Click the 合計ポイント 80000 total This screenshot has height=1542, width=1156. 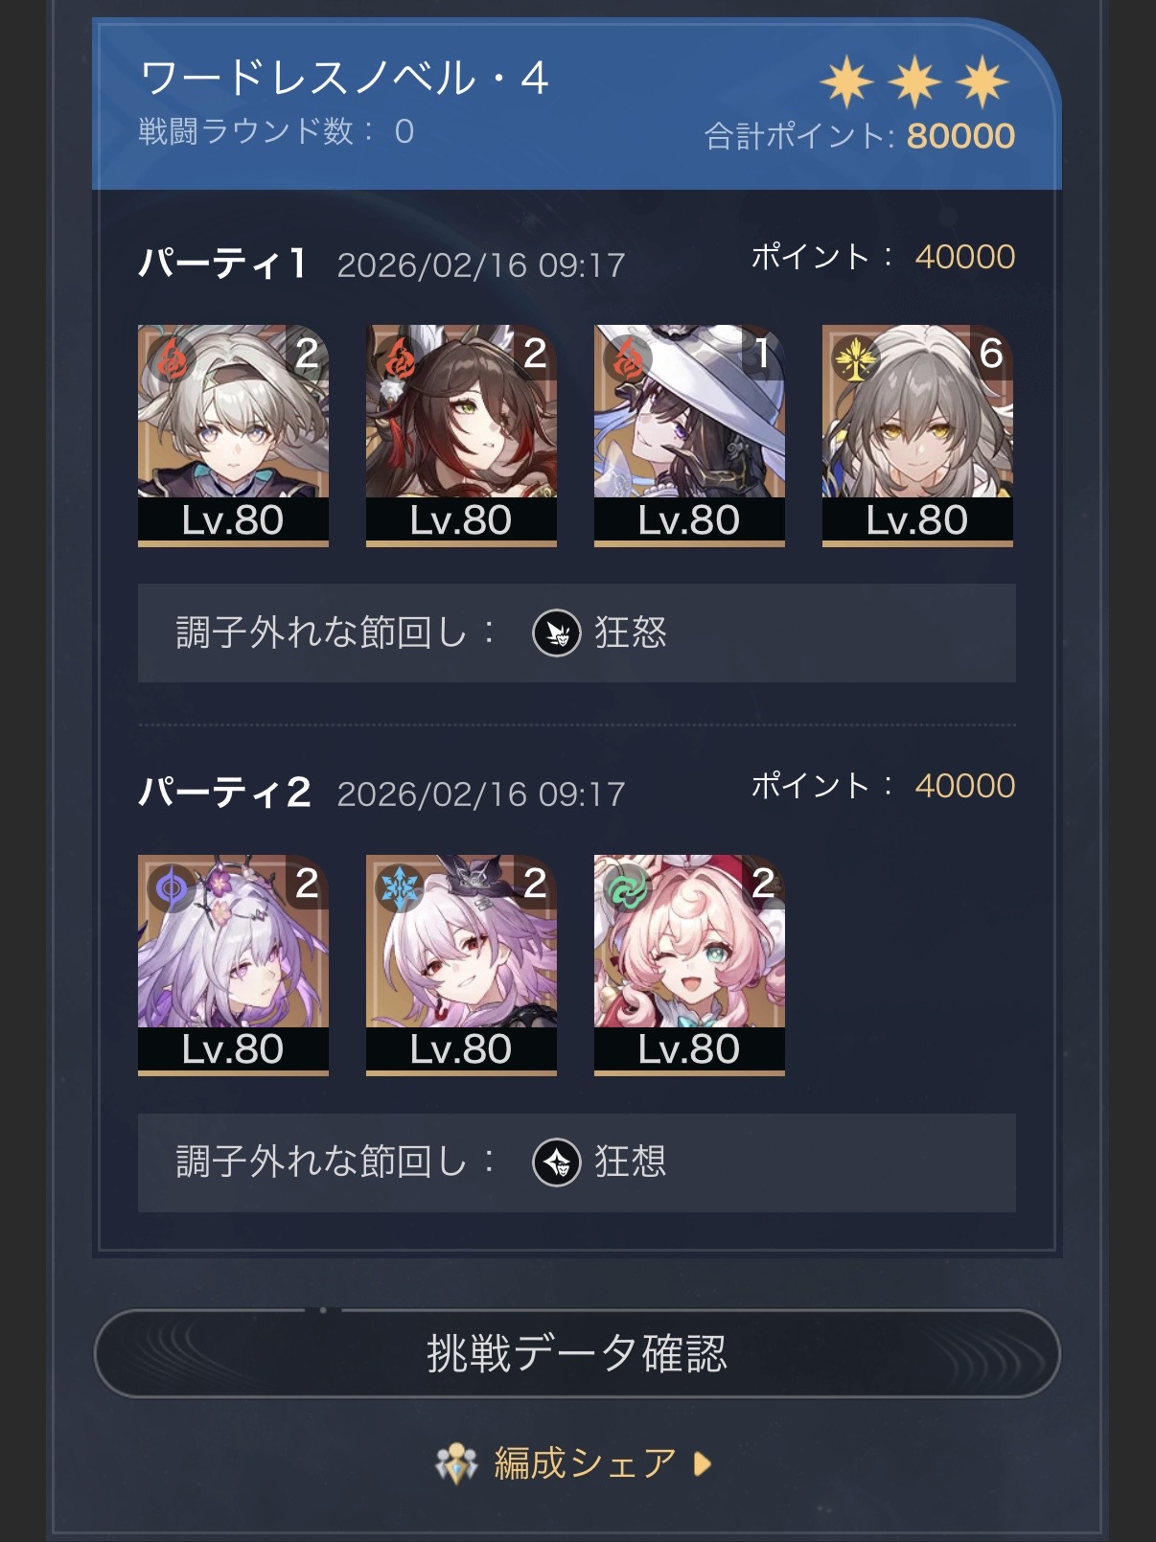click(x=860, y=136)
